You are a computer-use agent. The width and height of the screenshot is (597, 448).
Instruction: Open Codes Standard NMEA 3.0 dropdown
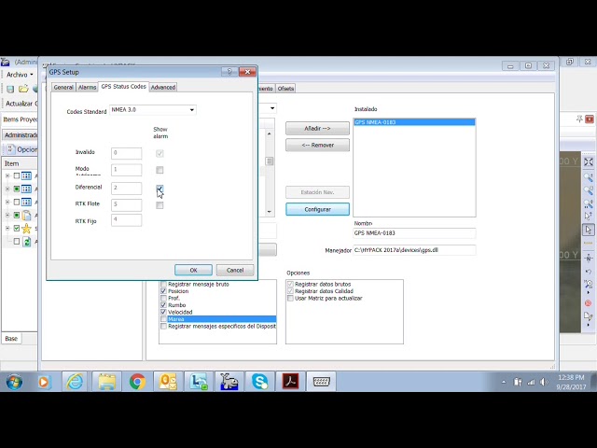191,110
